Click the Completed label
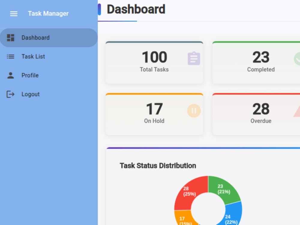Screen dimensions: 300x225 (x=261, y=70)
